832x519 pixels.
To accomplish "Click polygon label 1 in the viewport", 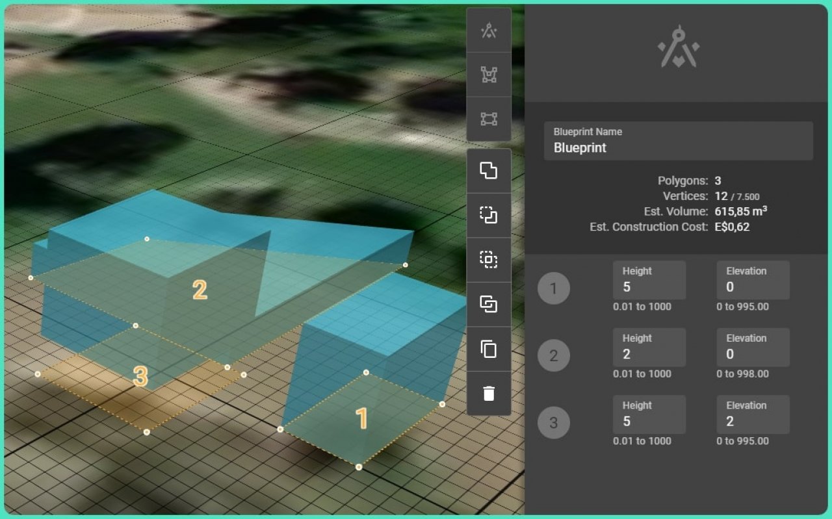I will coord(362,419).
